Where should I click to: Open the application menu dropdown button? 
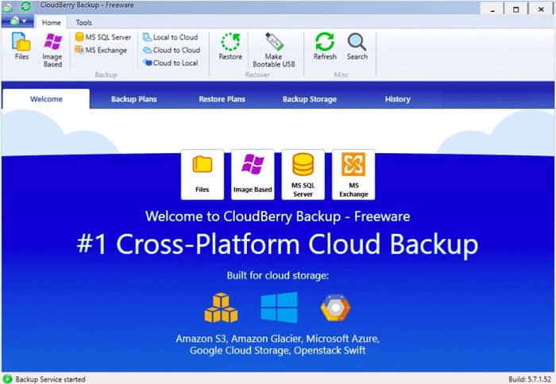point(17,21)
